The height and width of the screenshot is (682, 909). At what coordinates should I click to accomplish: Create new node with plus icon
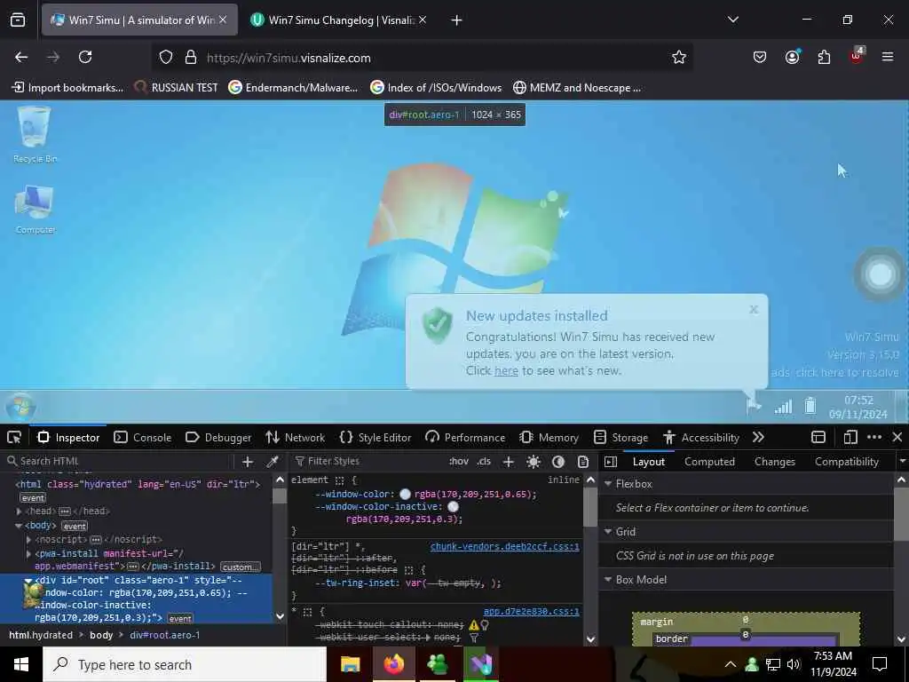pyautogui.click(x=248, y=462)
